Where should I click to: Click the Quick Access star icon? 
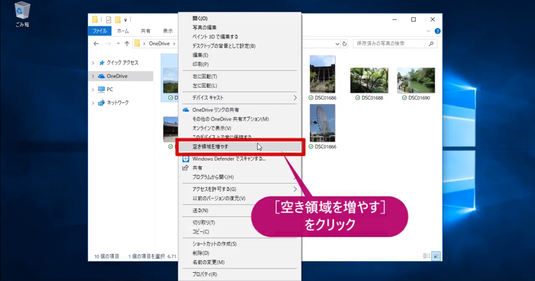click(x=101, y=63)
